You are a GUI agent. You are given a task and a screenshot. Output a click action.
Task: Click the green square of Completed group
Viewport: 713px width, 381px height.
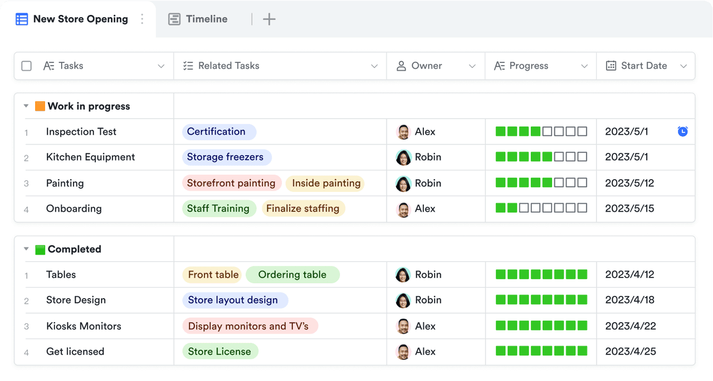pyautogui.click(x=40, y=249)
